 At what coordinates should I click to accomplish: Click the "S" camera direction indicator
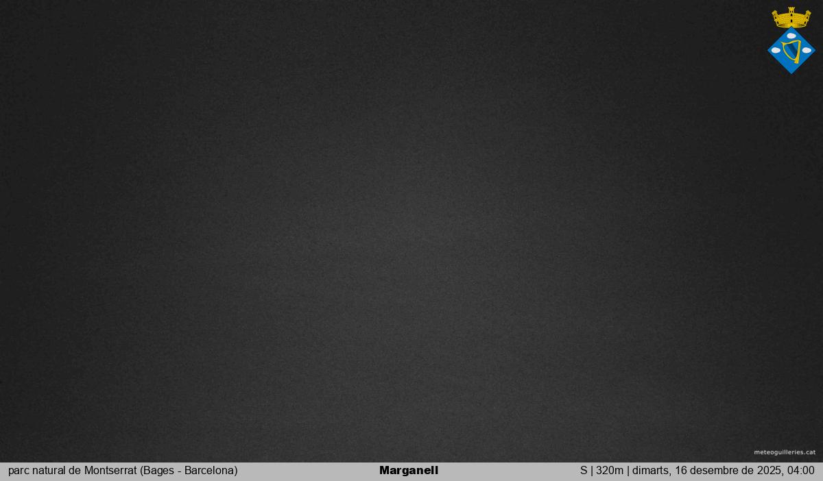584,471
